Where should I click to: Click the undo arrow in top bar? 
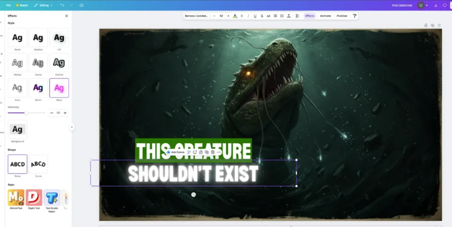(63, 5)
